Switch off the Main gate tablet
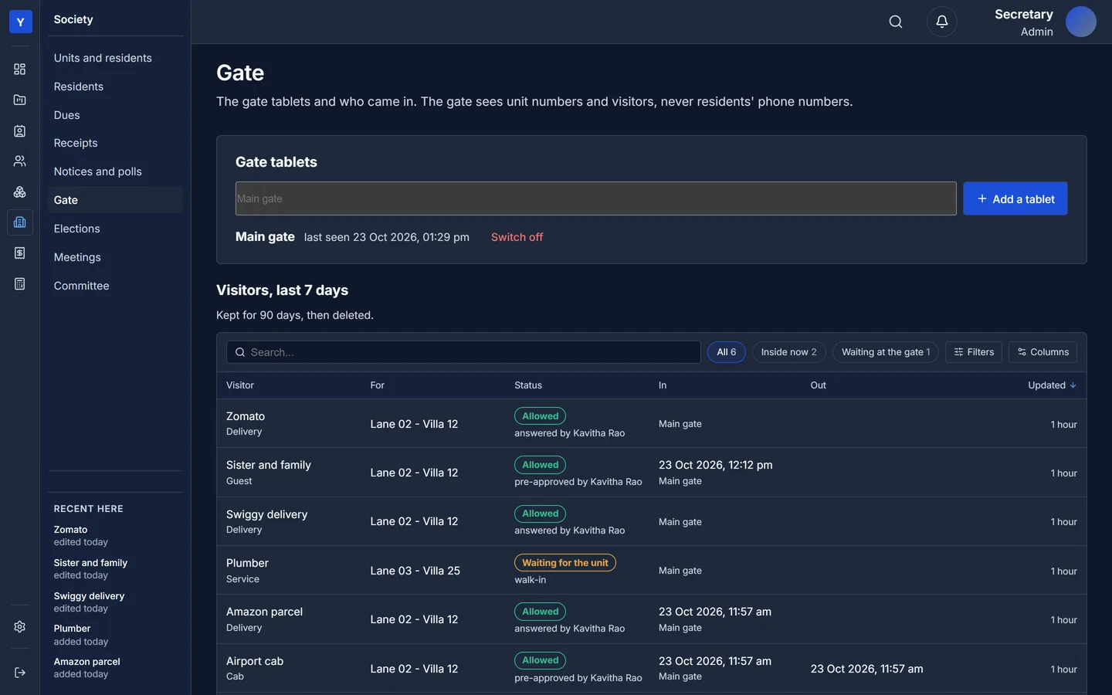The image size is (1112, 695). 517,237
